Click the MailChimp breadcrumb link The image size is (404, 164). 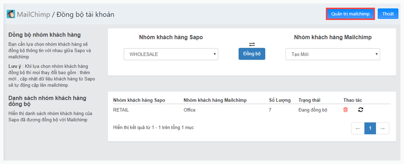click(34, 14)
